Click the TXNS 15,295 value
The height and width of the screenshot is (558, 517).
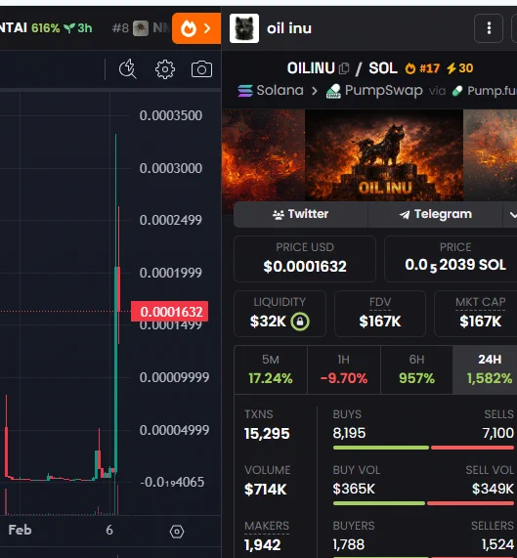[x=267, y=434]
